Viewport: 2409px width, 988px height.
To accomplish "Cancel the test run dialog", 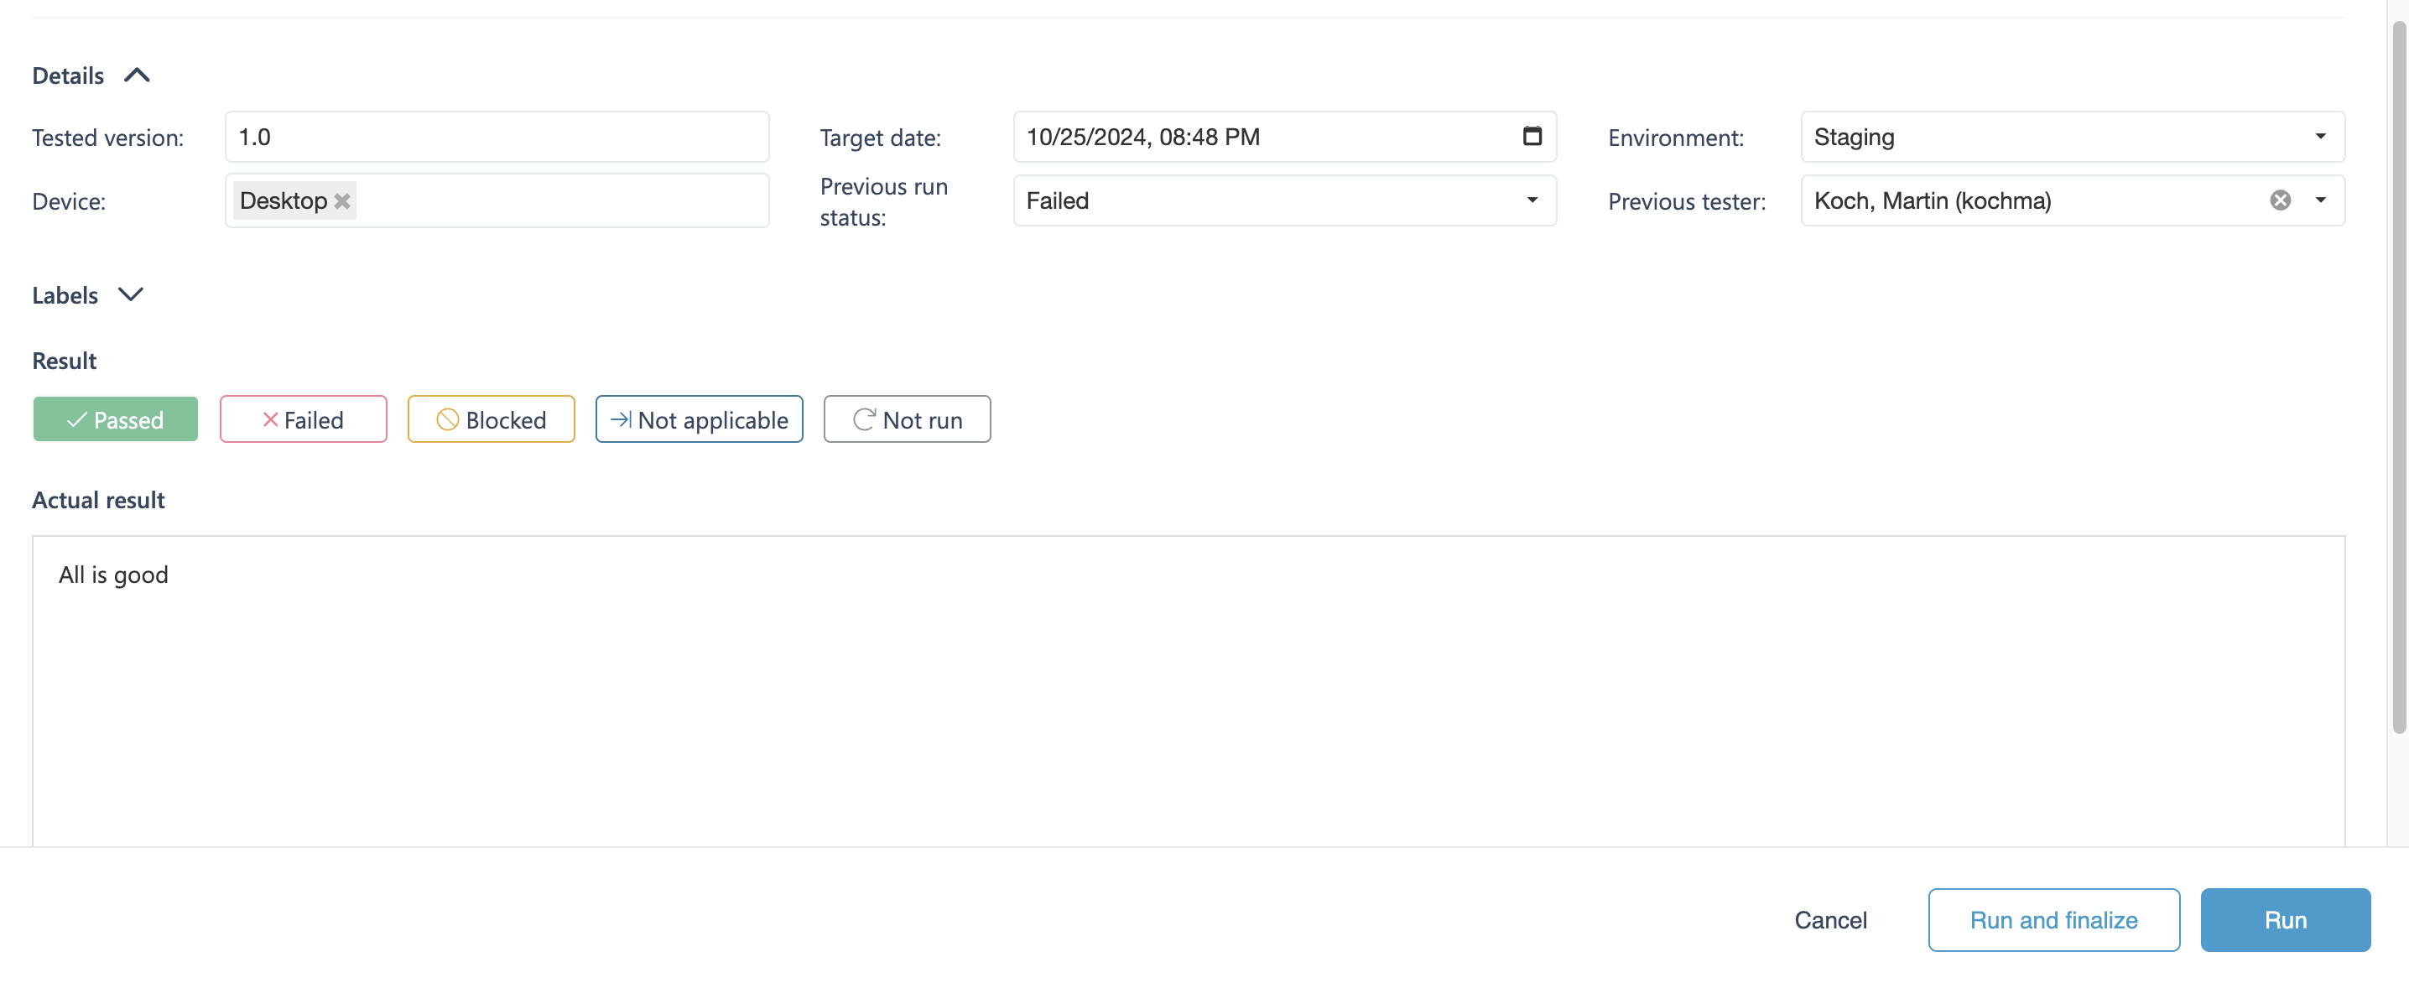I will tap(1830, 920).
